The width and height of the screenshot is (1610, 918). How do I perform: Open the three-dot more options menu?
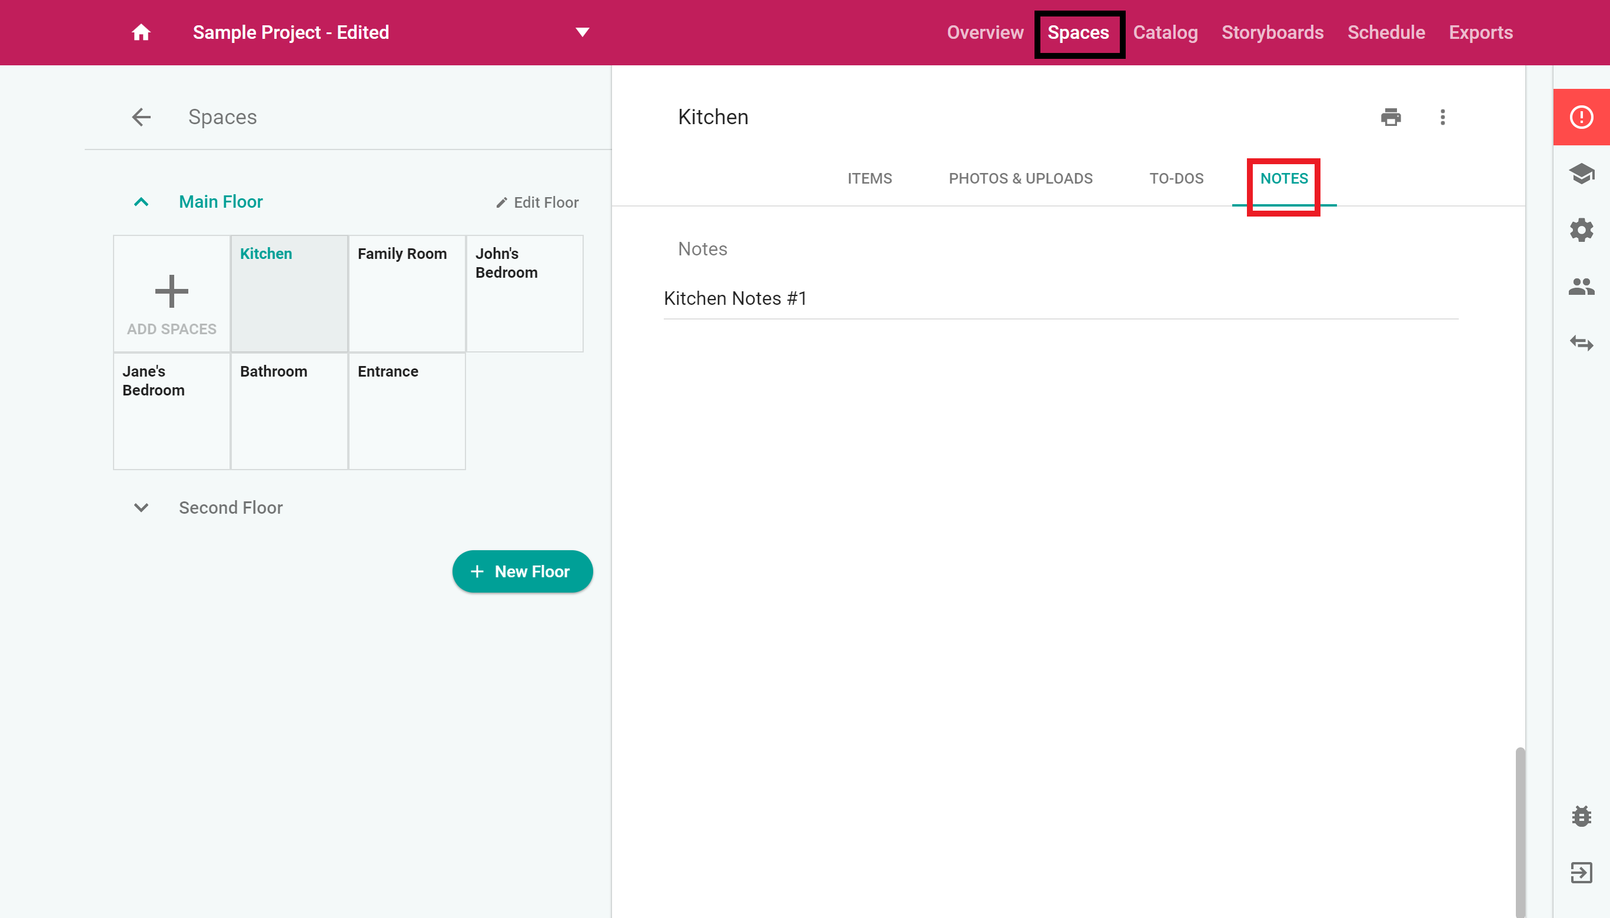point(1442,117)
